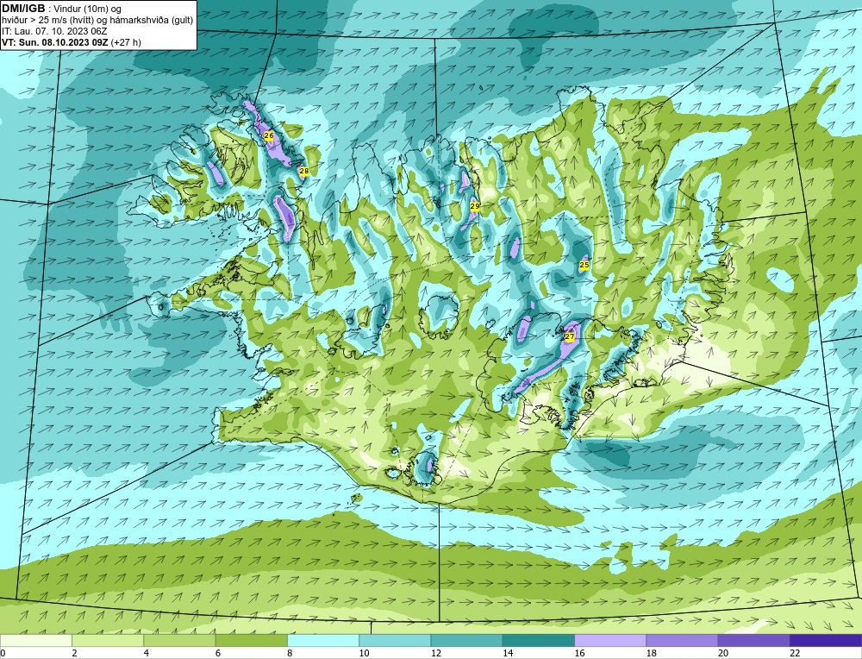This screenshot has height=659, width=862.
Task: Click the light lavender 16–18 m/s legend swatch
Action: click(x=610, y=640)
